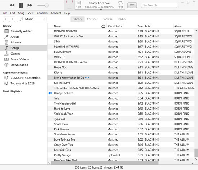Open the Help menu
The width and height of the screenshot is (198, 170).
click(x=67, y=13)
